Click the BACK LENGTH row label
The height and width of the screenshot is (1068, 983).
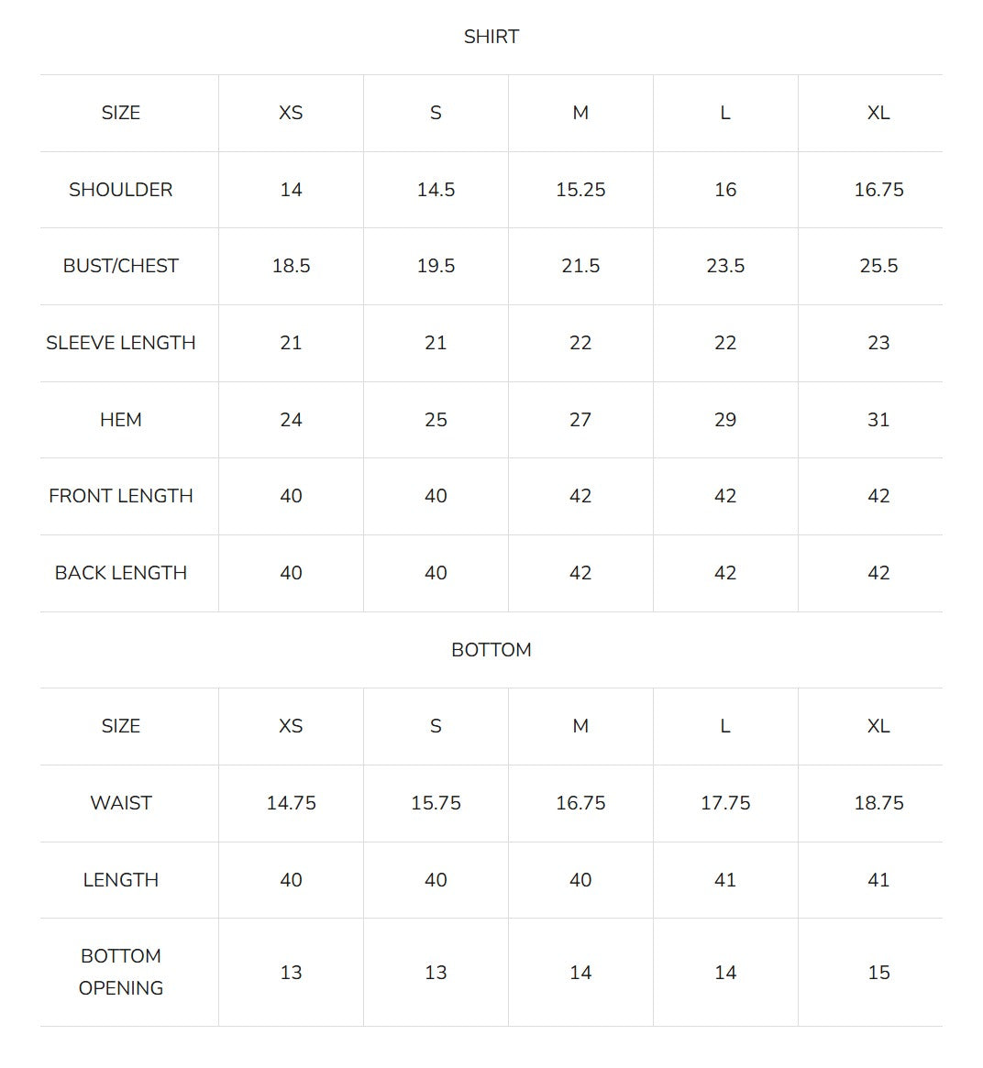click(120, 573)
